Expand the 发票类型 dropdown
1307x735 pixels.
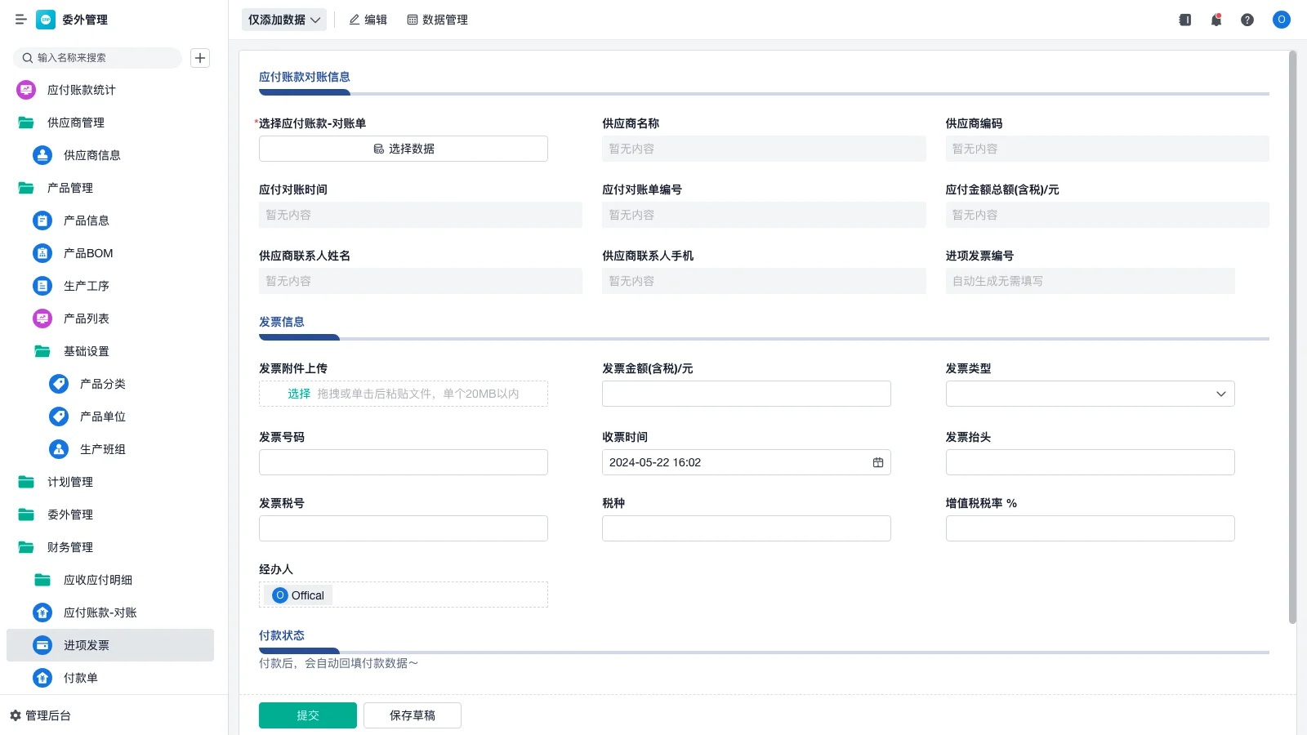click(1222, 394)
